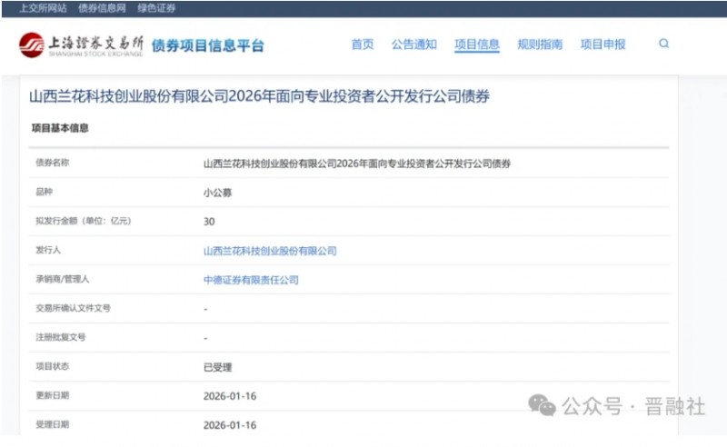Select the 项目基本信息 section heading
This screenshot has height=447, width=727.
click(x=60, y=128)
